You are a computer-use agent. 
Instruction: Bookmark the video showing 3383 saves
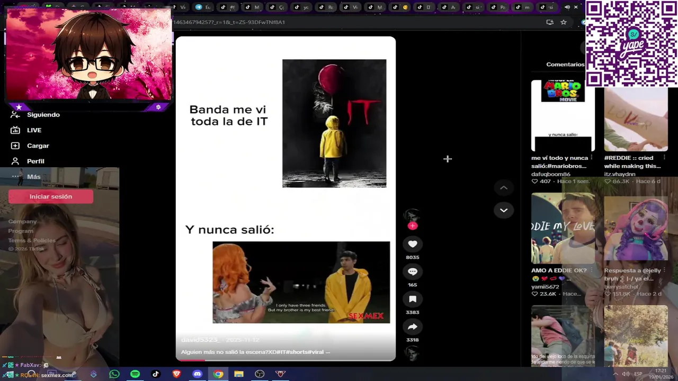tap(413, 299)
